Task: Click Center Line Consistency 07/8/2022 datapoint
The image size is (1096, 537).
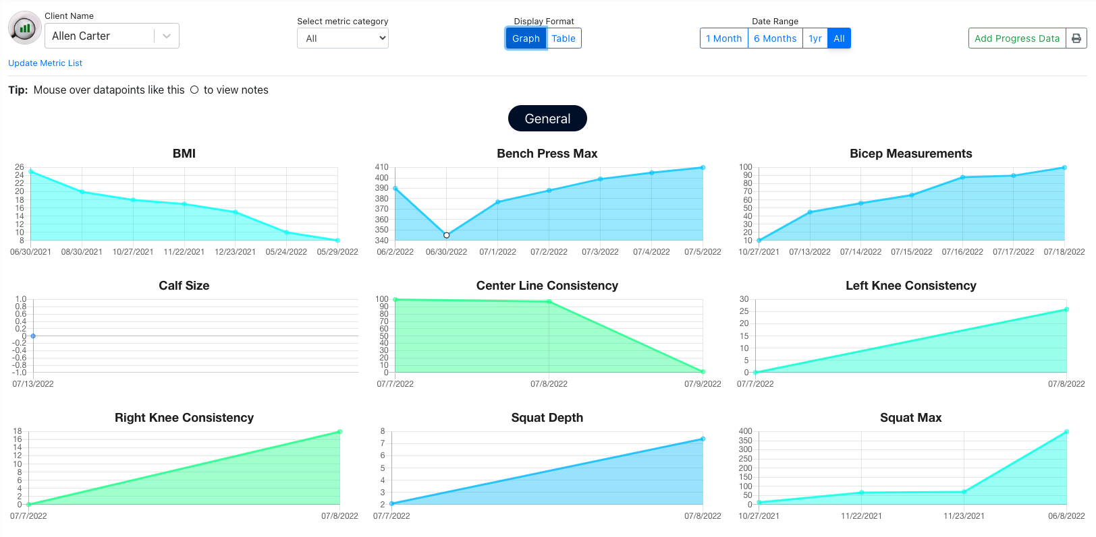Action: 549,302
